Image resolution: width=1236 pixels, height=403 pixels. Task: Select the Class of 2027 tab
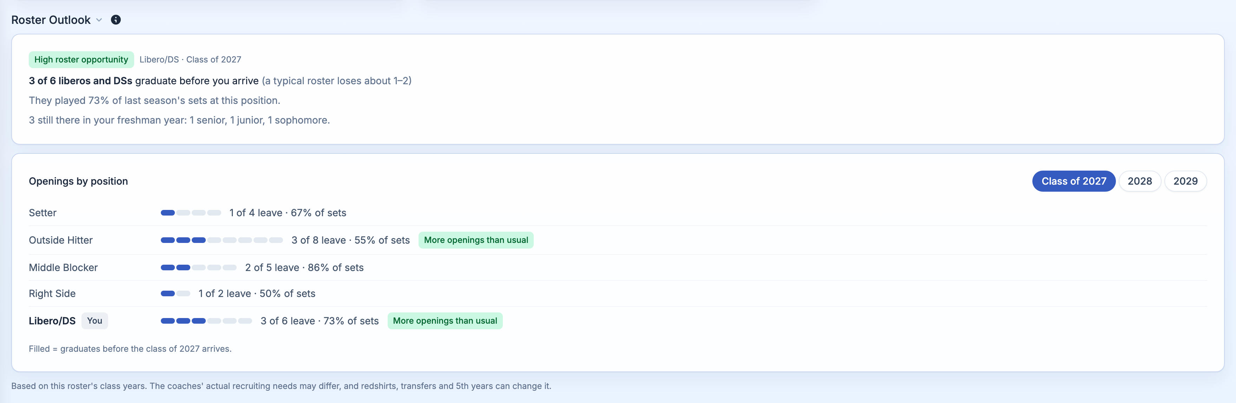[x=1073, y=181]
